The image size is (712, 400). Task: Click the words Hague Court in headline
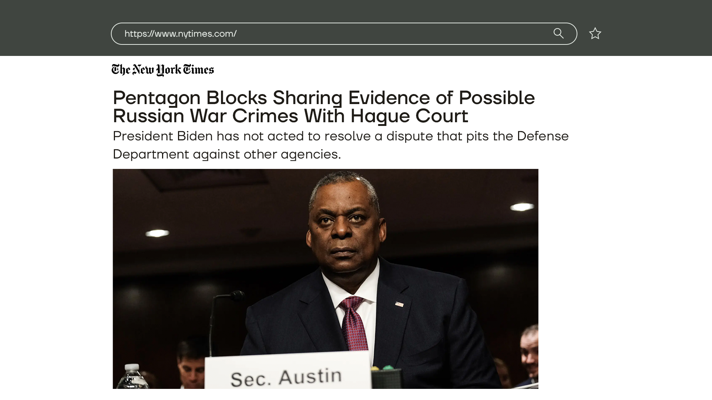(409, 116)
